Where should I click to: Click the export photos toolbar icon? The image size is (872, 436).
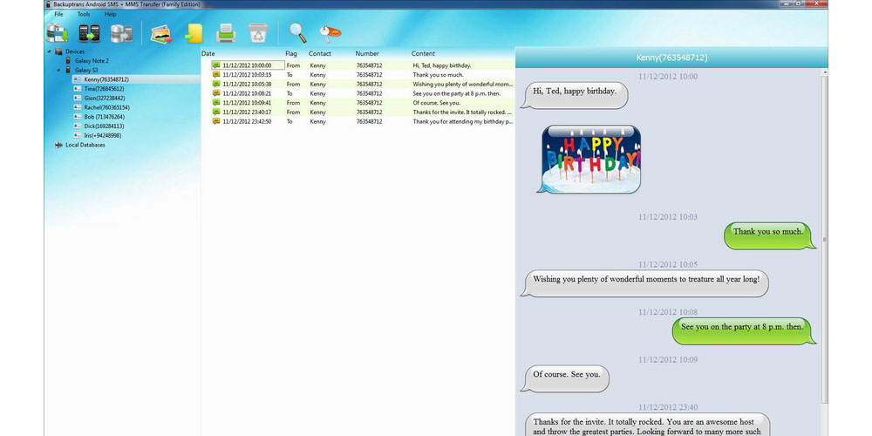point(160,33)
